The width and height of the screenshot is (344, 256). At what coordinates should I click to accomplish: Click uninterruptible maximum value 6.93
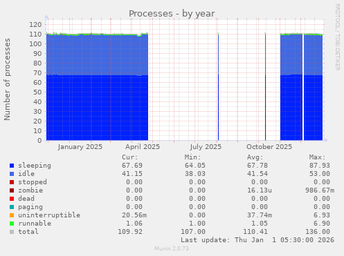click(x=322, y=215)
